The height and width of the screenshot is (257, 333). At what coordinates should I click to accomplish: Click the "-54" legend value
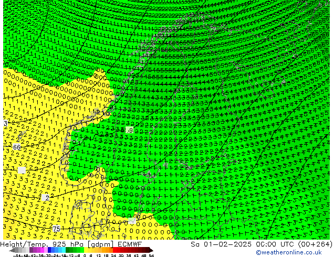pyautogui.click(x=17, y=255)
